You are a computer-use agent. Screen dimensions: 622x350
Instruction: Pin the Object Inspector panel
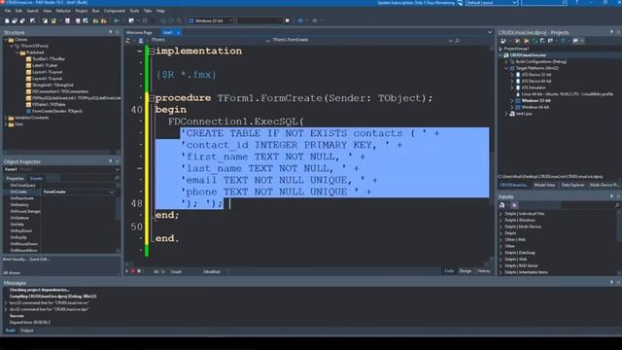click(111, 161)
